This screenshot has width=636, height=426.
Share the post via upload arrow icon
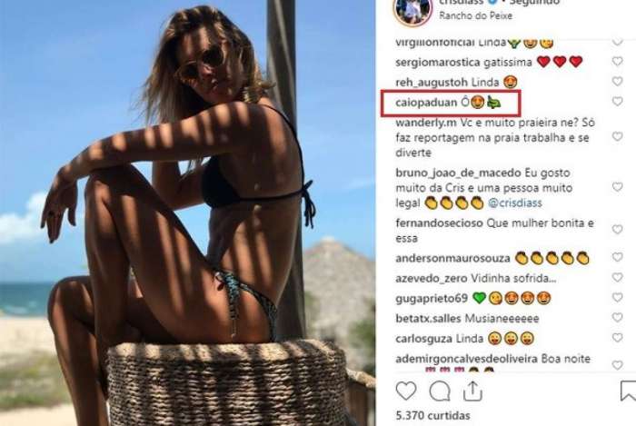(x=472, y=391)
